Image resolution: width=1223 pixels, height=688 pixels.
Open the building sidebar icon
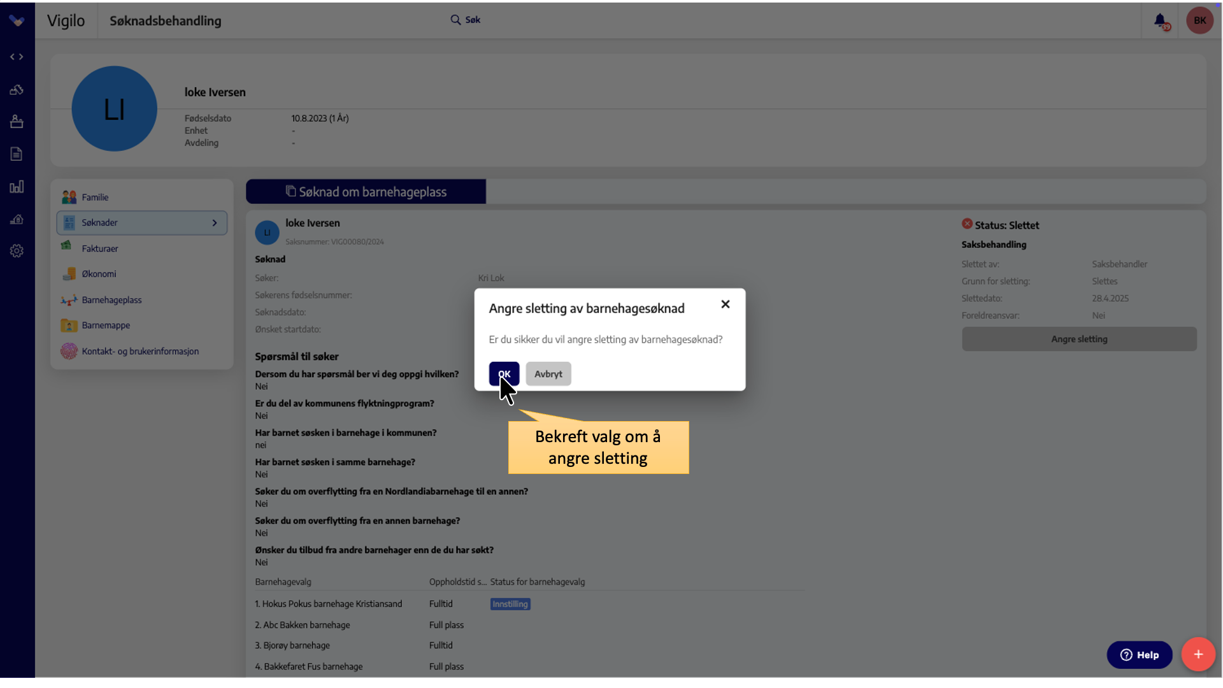click(17, 122)
